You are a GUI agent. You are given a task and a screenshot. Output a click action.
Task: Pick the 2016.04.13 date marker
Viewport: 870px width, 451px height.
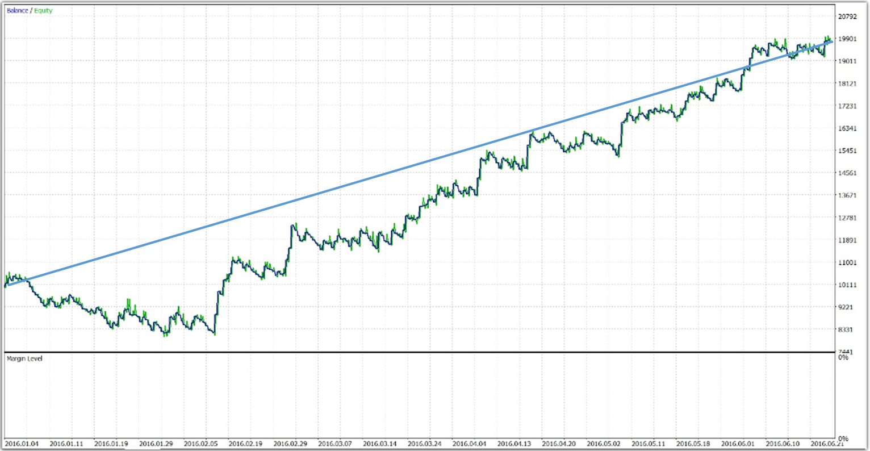(x=513, y=444)
